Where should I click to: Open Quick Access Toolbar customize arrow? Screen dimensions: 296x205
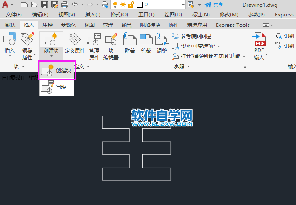tap(199, 4)
